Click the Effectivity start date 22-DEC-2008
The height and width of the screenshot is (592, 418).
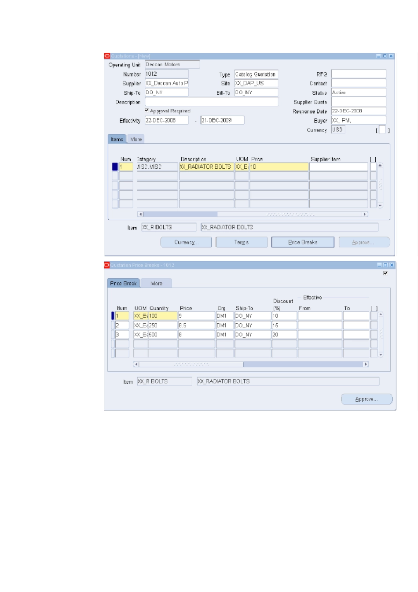coord(167,120)
